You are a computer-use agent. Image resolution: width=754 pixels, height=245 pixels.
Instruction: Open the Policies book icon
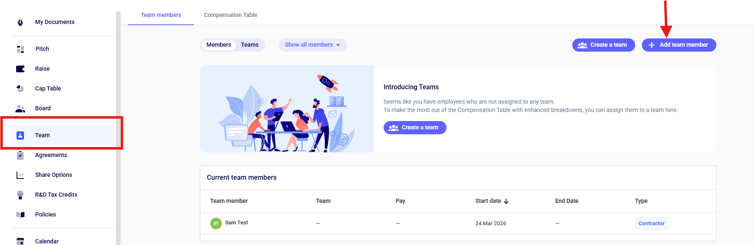point(20,215)
